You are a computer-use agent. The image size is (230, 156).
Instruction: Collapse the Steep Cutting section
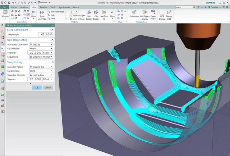click(52, 62)
